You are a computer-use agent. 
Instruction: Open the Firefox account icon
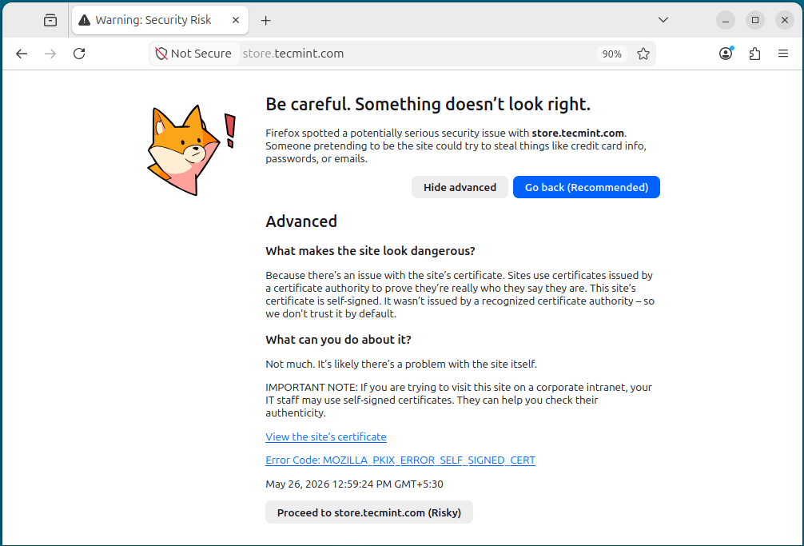pos(726,54)
